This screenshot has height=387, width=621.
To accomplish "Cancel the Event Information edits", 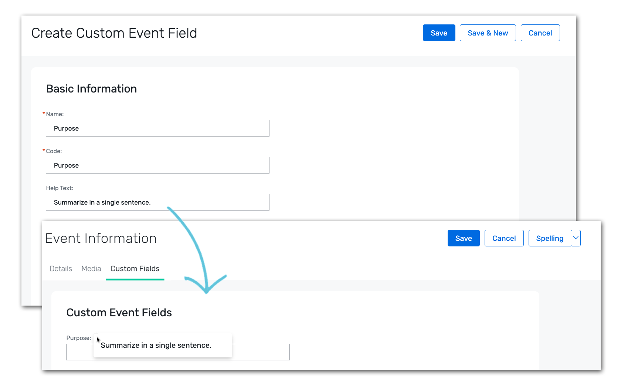I will (x=504, y=238).
